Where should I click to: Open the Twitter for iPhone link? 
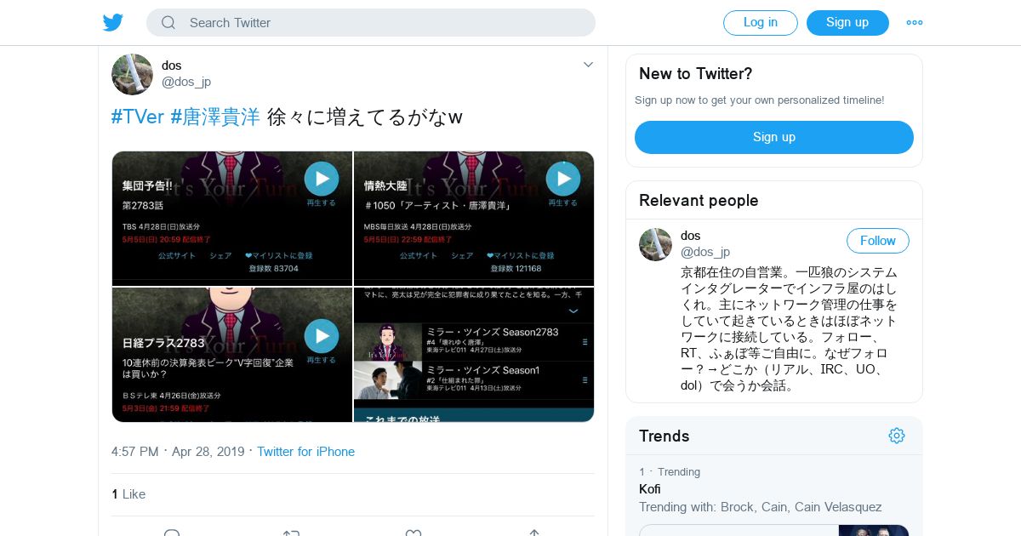pos(306,452)
